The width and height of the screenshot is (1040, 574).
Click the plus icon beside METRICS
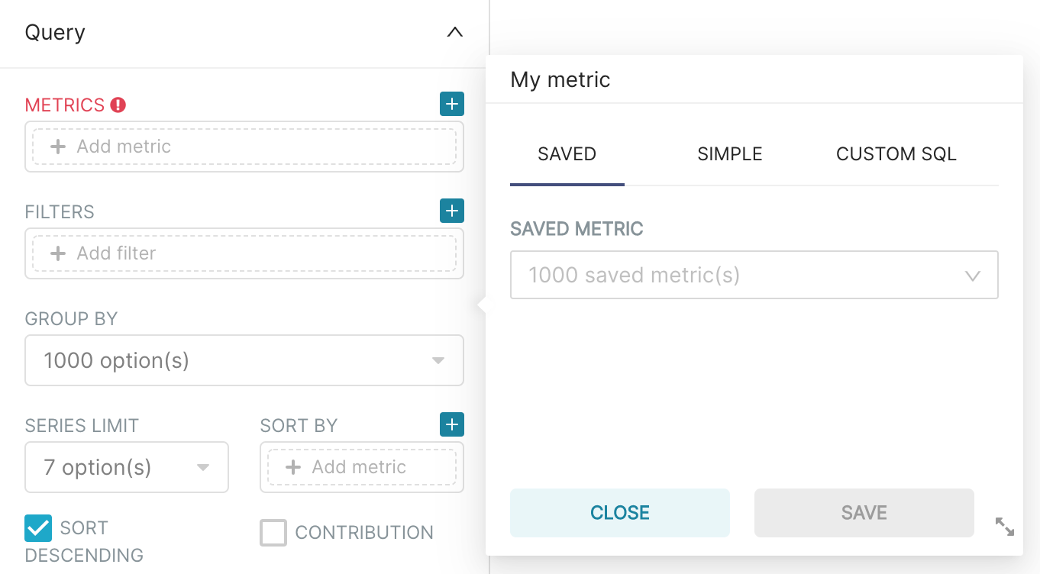pos(452,104)
